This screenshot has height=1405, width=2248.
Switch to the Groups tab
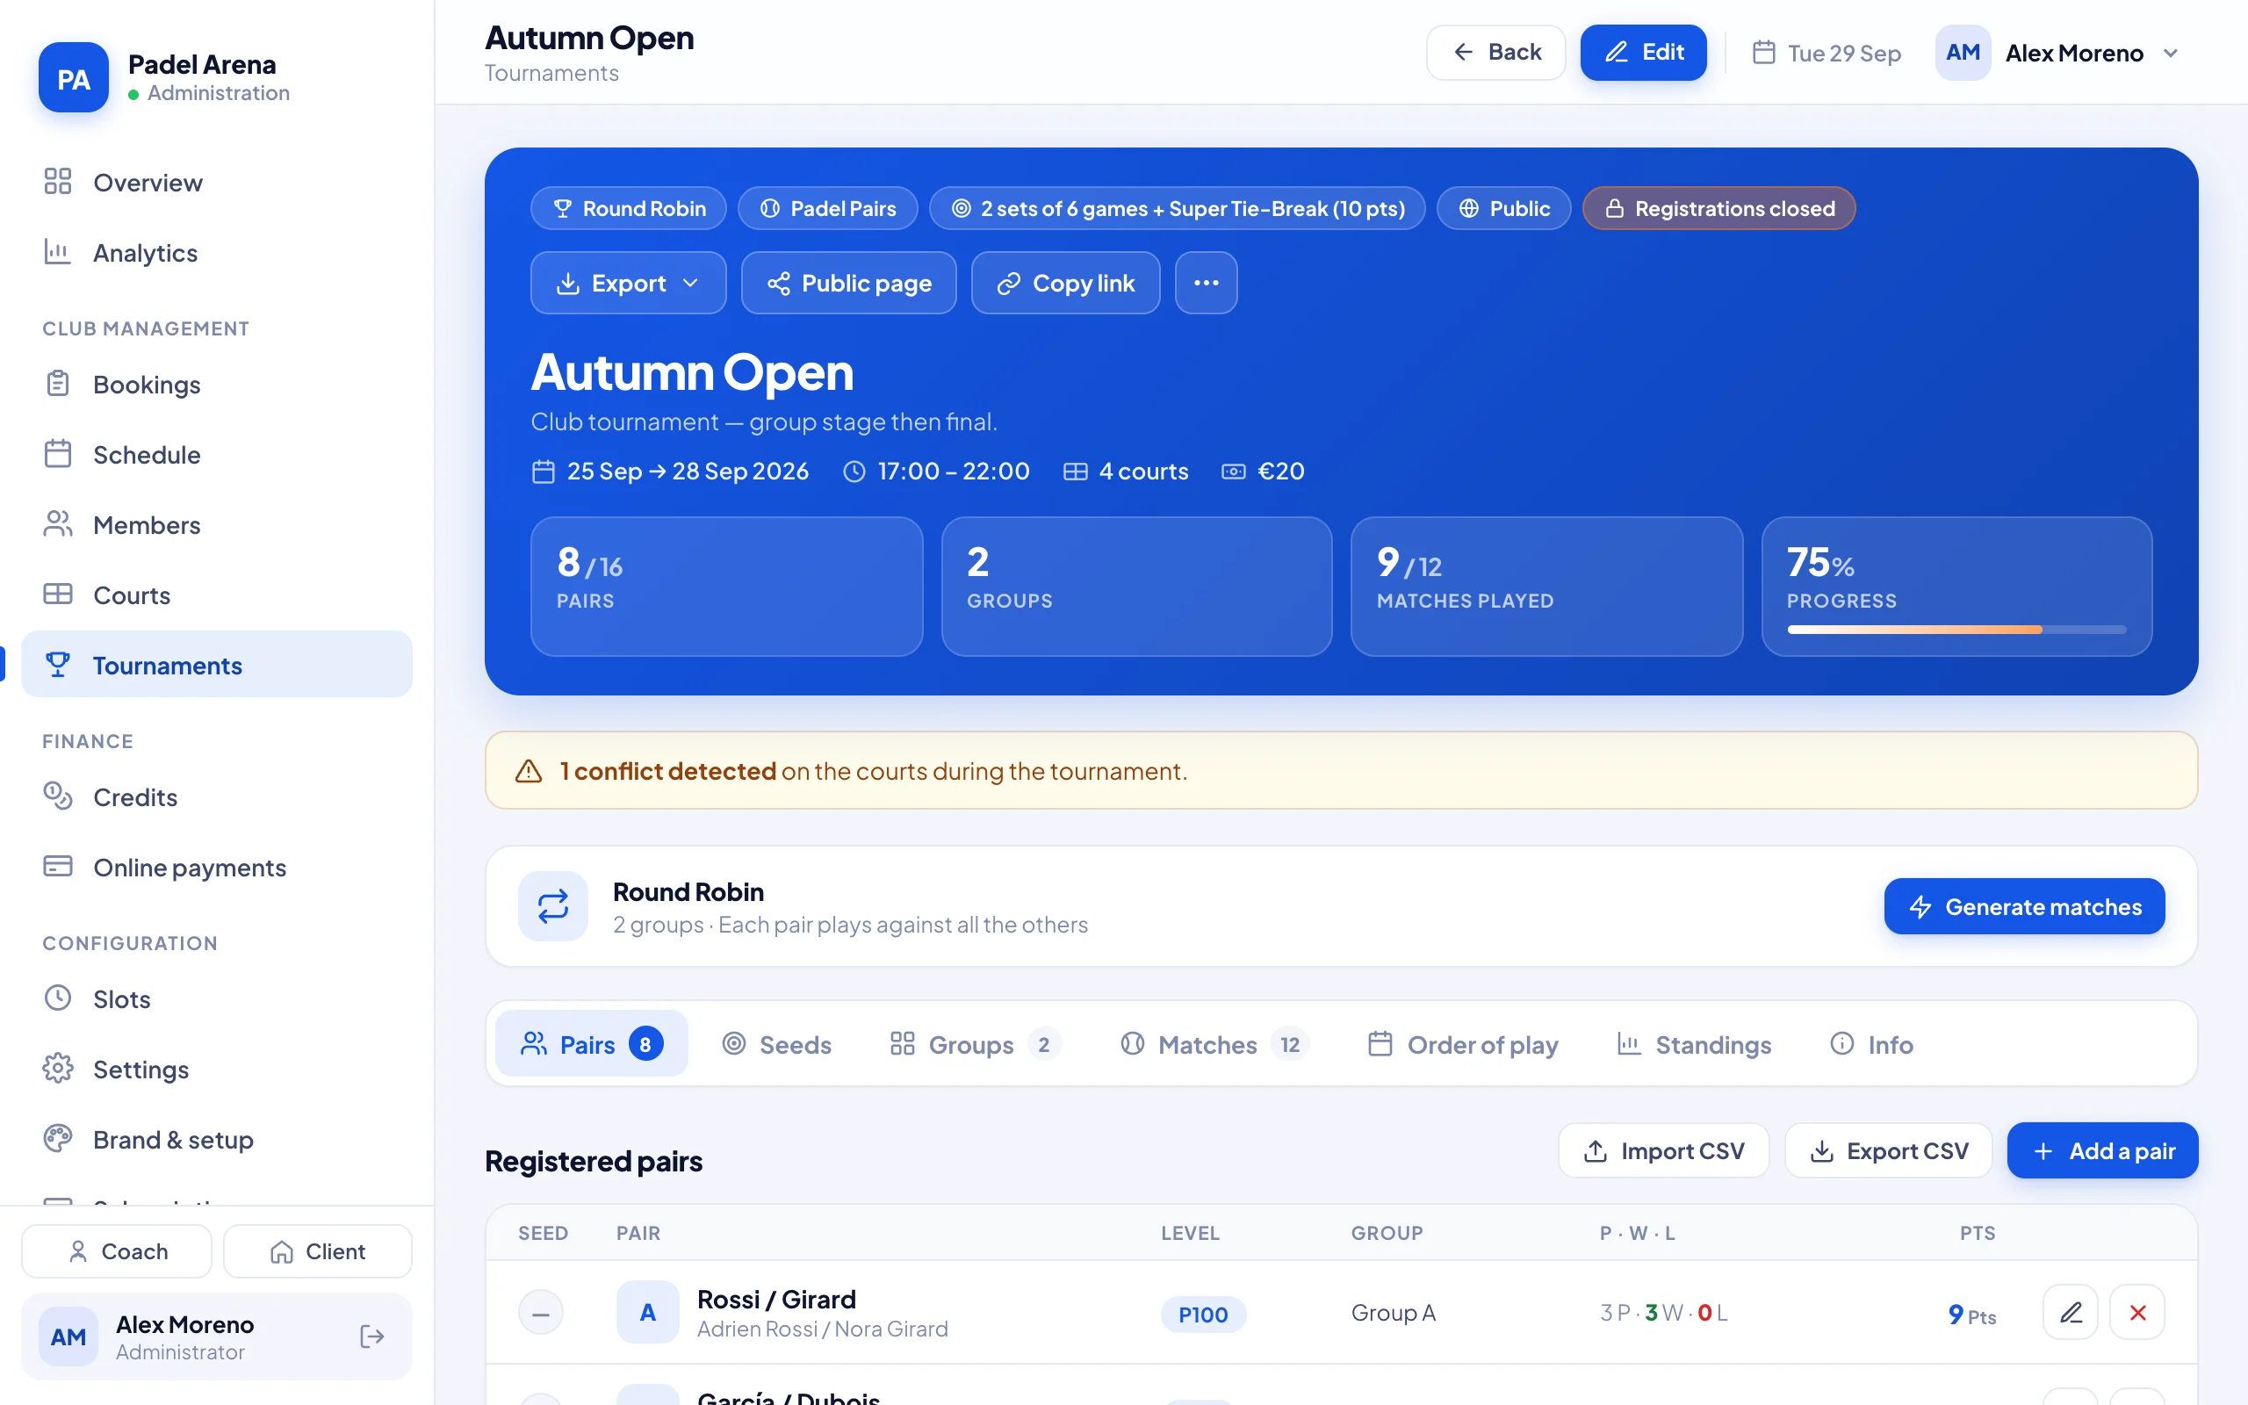(976, 1044)
